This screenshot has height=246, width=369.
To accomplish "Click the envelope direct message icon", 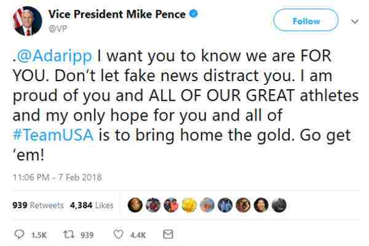I will [168, 234].
